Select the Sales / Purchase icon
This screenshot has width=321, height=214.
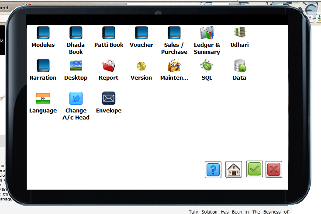(x=174, y=33)
